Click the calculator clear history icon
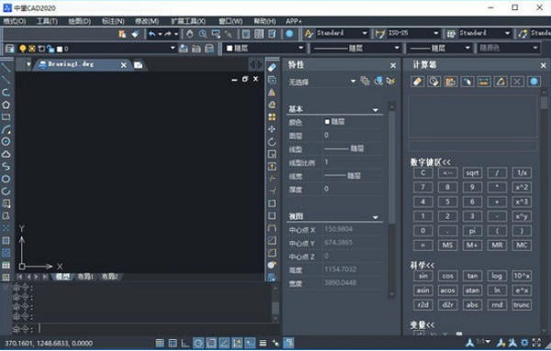 [x=433, y=82]
